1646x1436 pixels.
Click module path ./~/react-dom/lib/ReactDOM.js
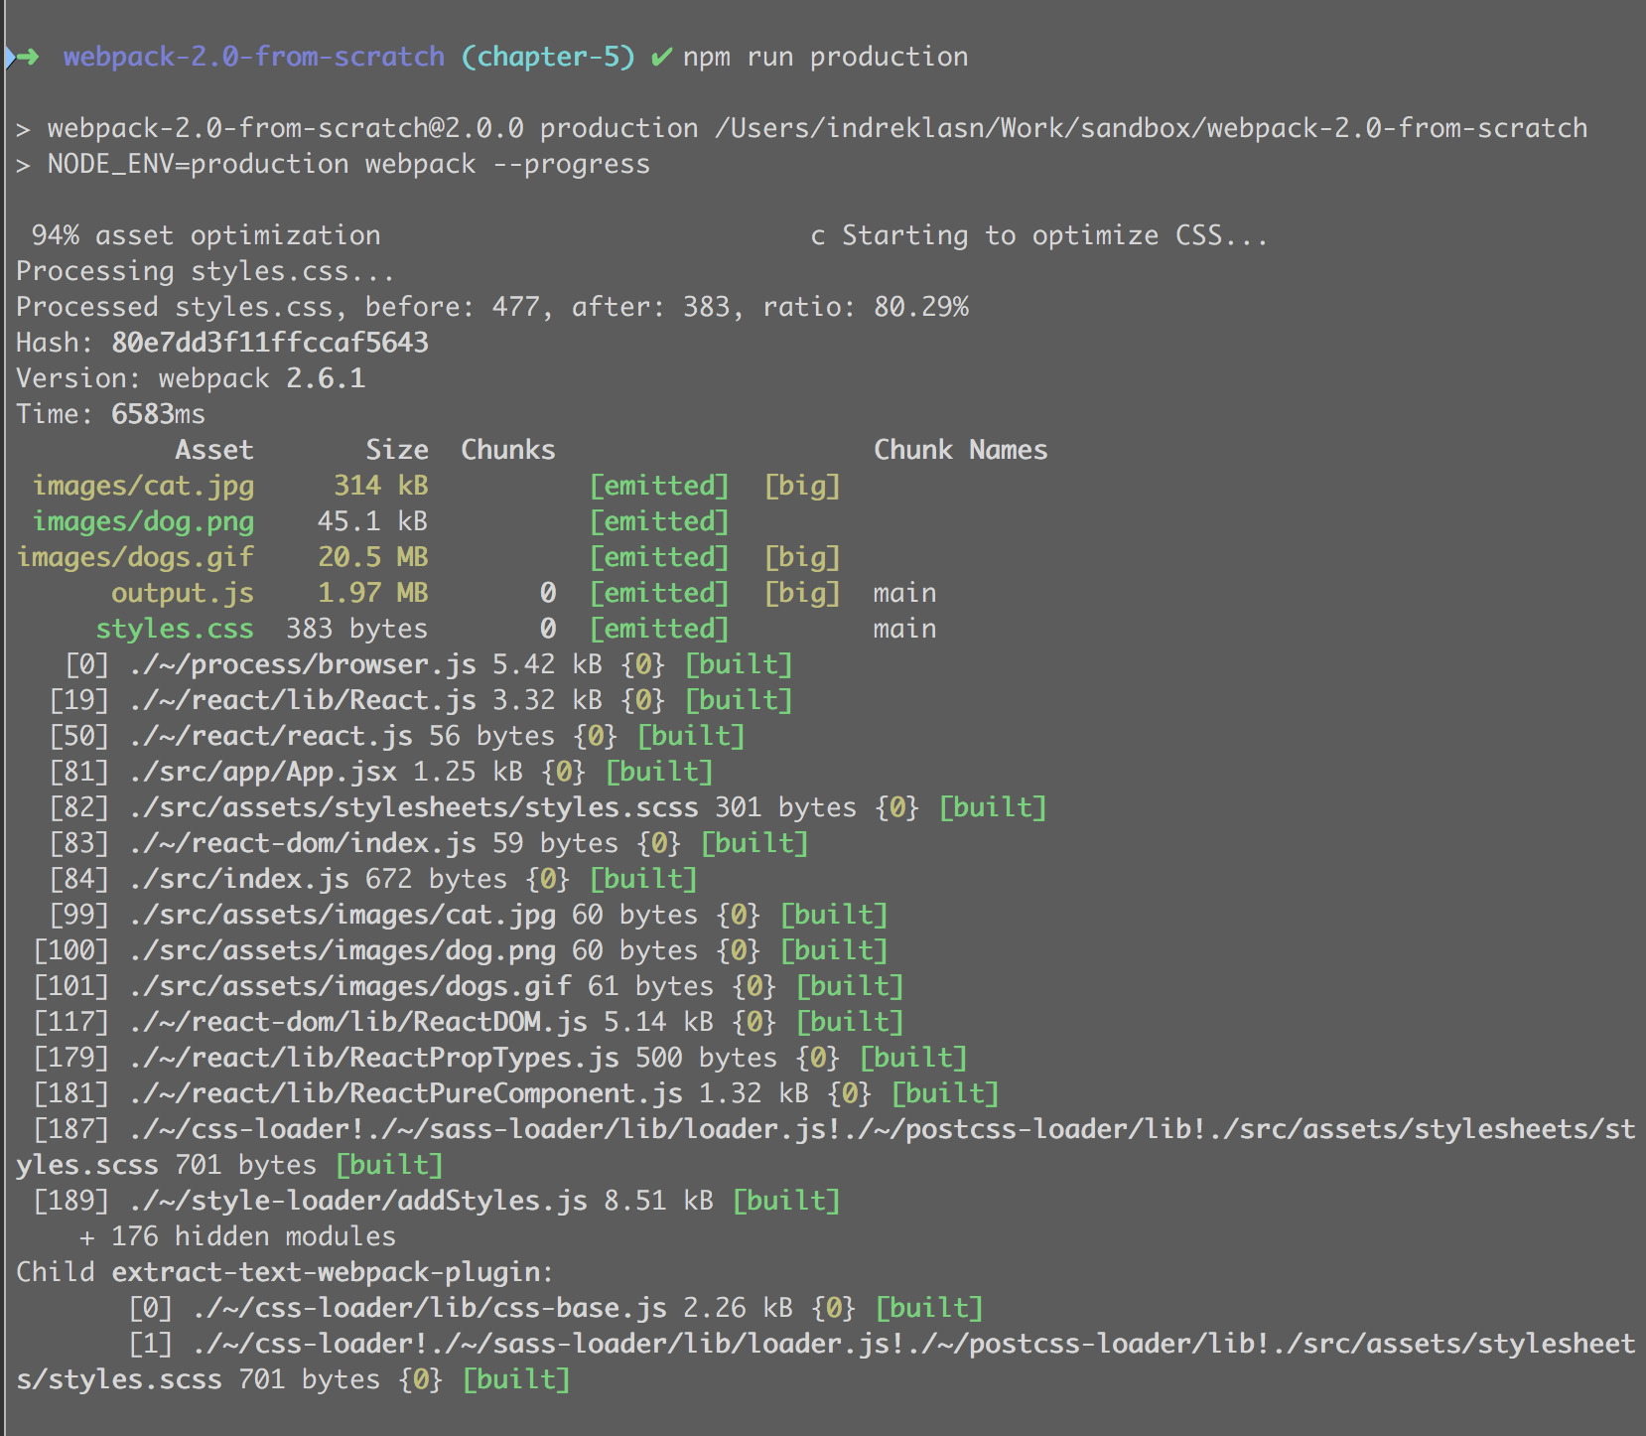click(357, 1022)
